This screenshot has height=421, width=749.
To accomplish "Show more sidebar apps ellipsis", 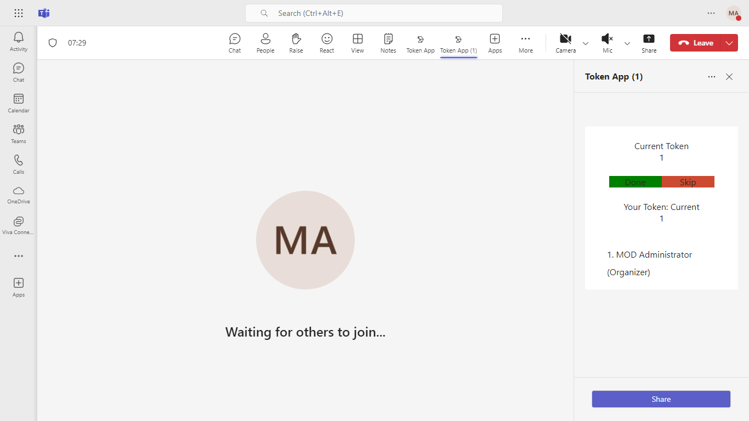I will point(19,256).
